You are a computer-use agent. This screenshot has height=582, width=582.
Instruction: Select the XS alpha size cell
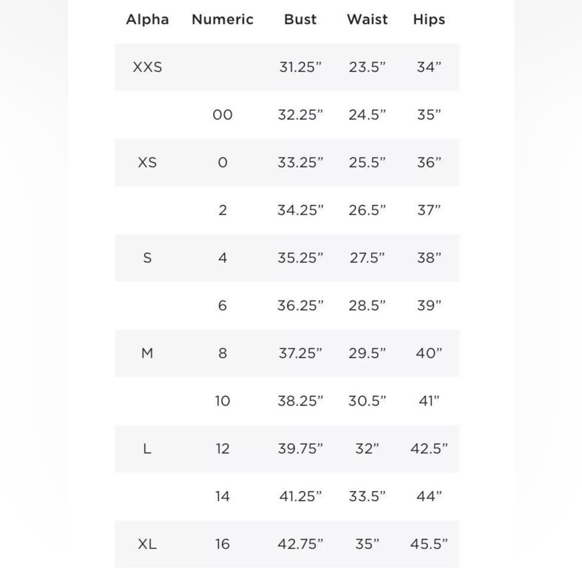147,162
